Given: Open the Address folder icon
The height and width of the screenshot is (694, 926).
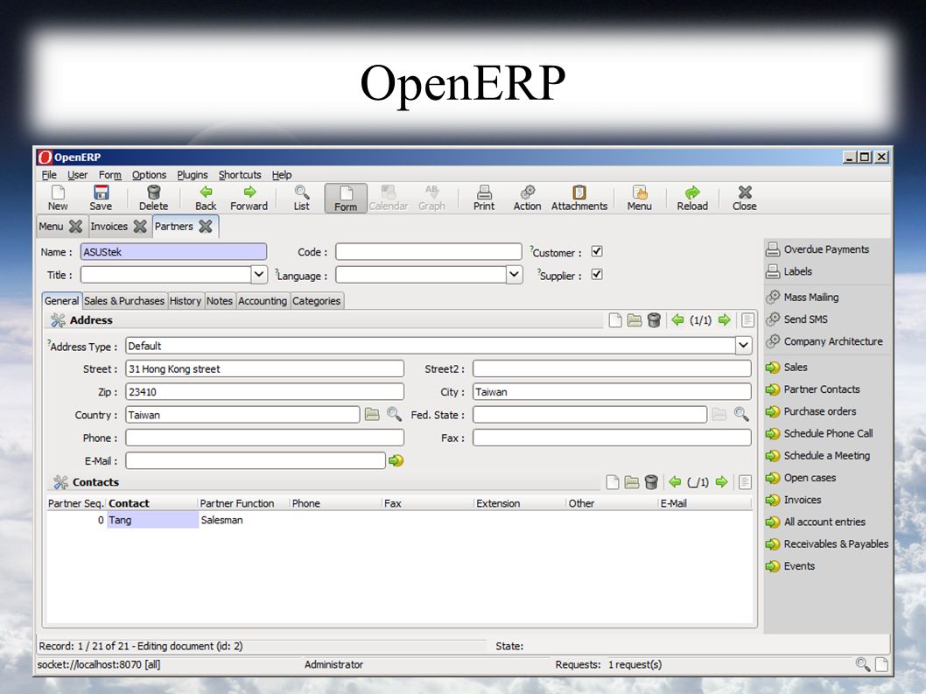Looking at the screenshot, I should tap(635, 320).
